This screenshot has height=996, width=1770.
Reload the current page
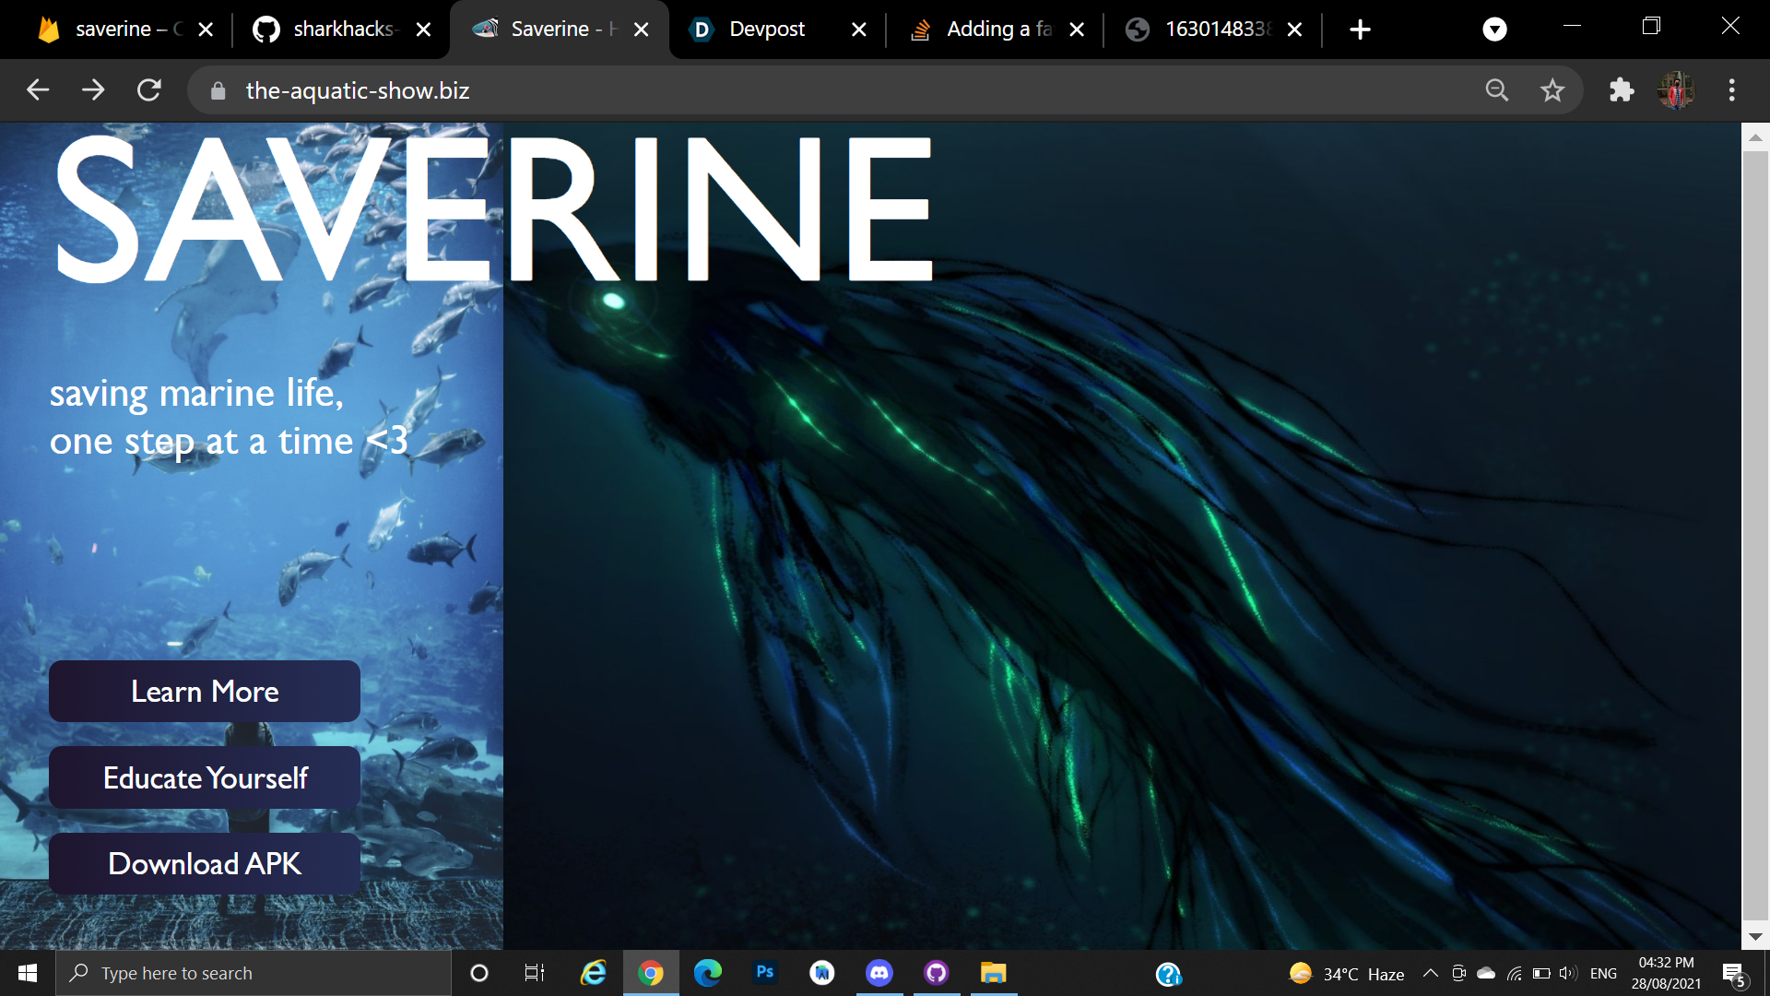[x=148, y=90]
